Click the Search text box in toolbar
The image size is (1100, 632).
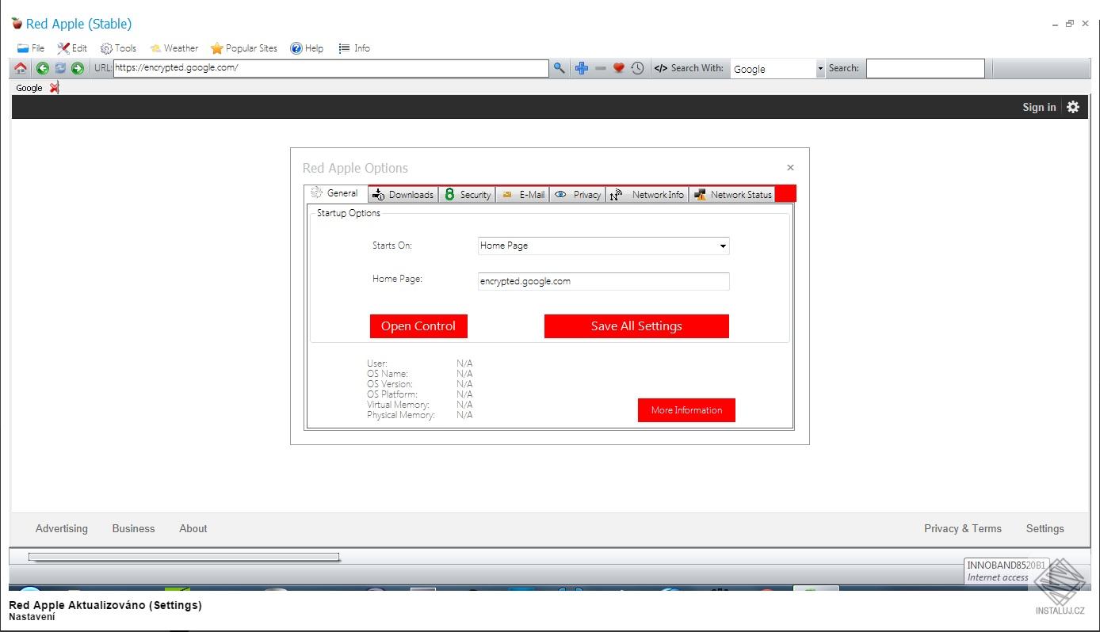(926, 69)
